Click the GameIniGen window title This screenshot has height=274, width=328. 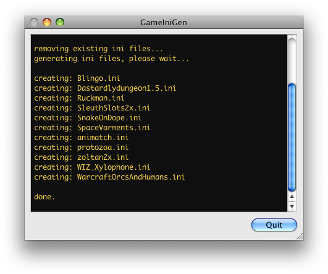(x=164, y=23)
